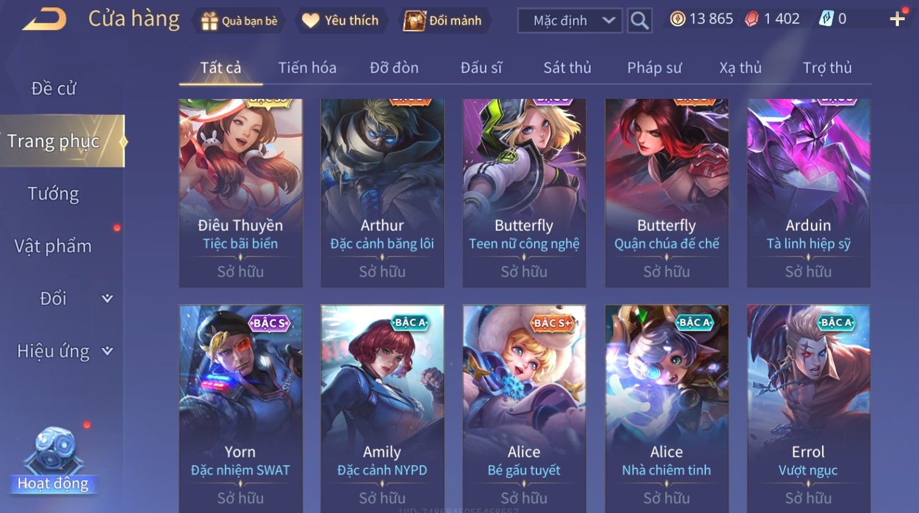Open the Mặc định sort dropdown
Image resolution: width=919 pixels, height=513 pixels.
(570, 20)
